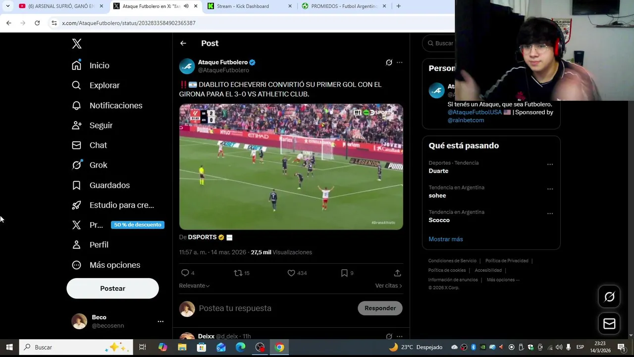Screen dimensions: 634x357
Task: Click the Postear button
Action: pyautogui.click(x=112, y=288)
